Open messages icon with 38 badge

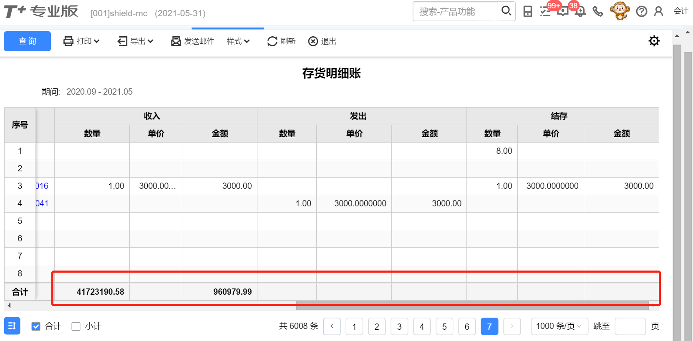pos(563,12)
